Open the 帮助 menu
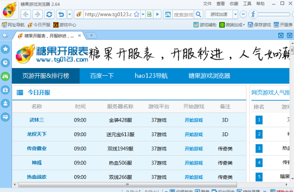294x192 pixels. [260, 4]
